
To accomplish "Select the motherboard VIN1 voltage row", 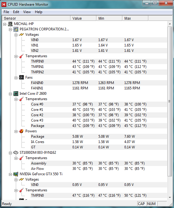I will pos(99,45).
